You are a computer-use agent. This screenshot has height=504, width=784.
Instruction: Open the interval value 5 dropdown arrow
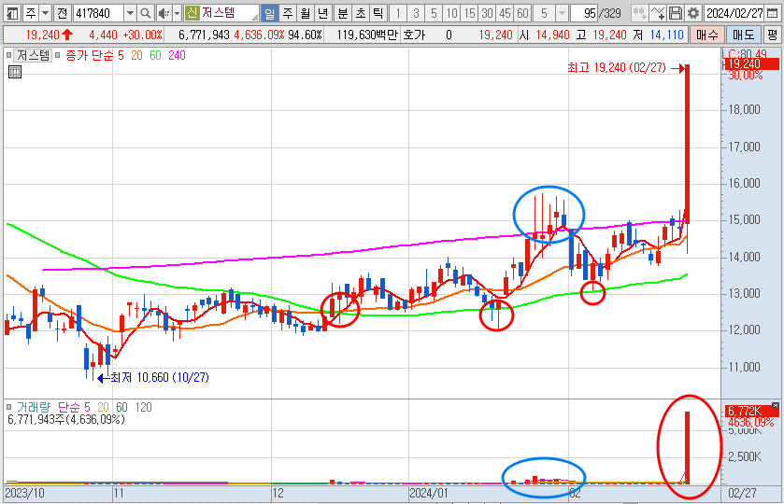(562, 13)
